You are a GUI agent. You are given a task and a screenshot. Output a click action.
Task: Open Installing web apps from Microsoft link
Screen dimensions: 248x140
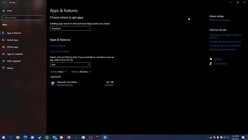[225, 42]
